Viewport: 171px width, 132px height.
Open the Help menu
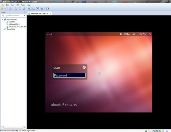[28, 5]
